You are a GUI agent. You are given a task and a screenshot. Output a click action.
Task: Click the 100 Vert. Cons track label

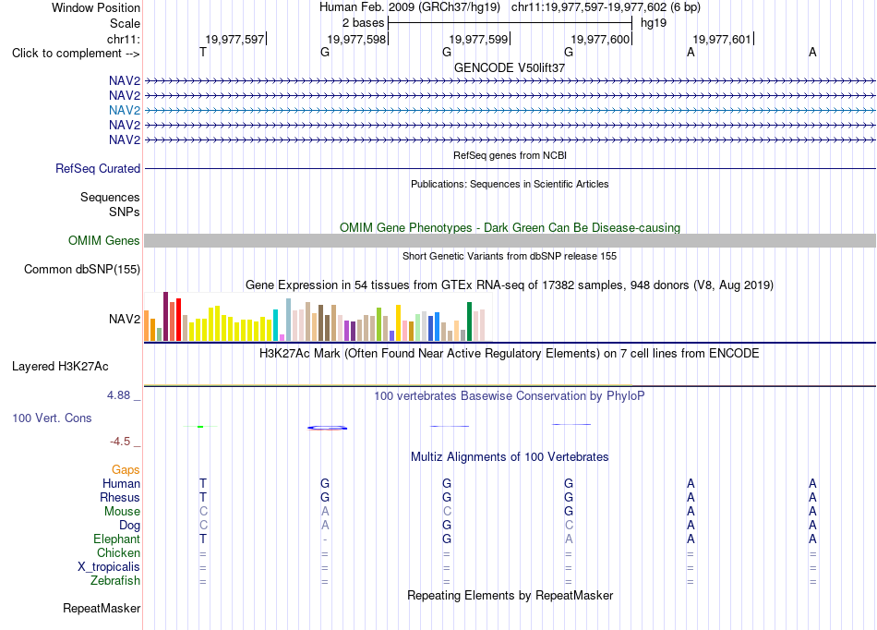coord(52,418)
